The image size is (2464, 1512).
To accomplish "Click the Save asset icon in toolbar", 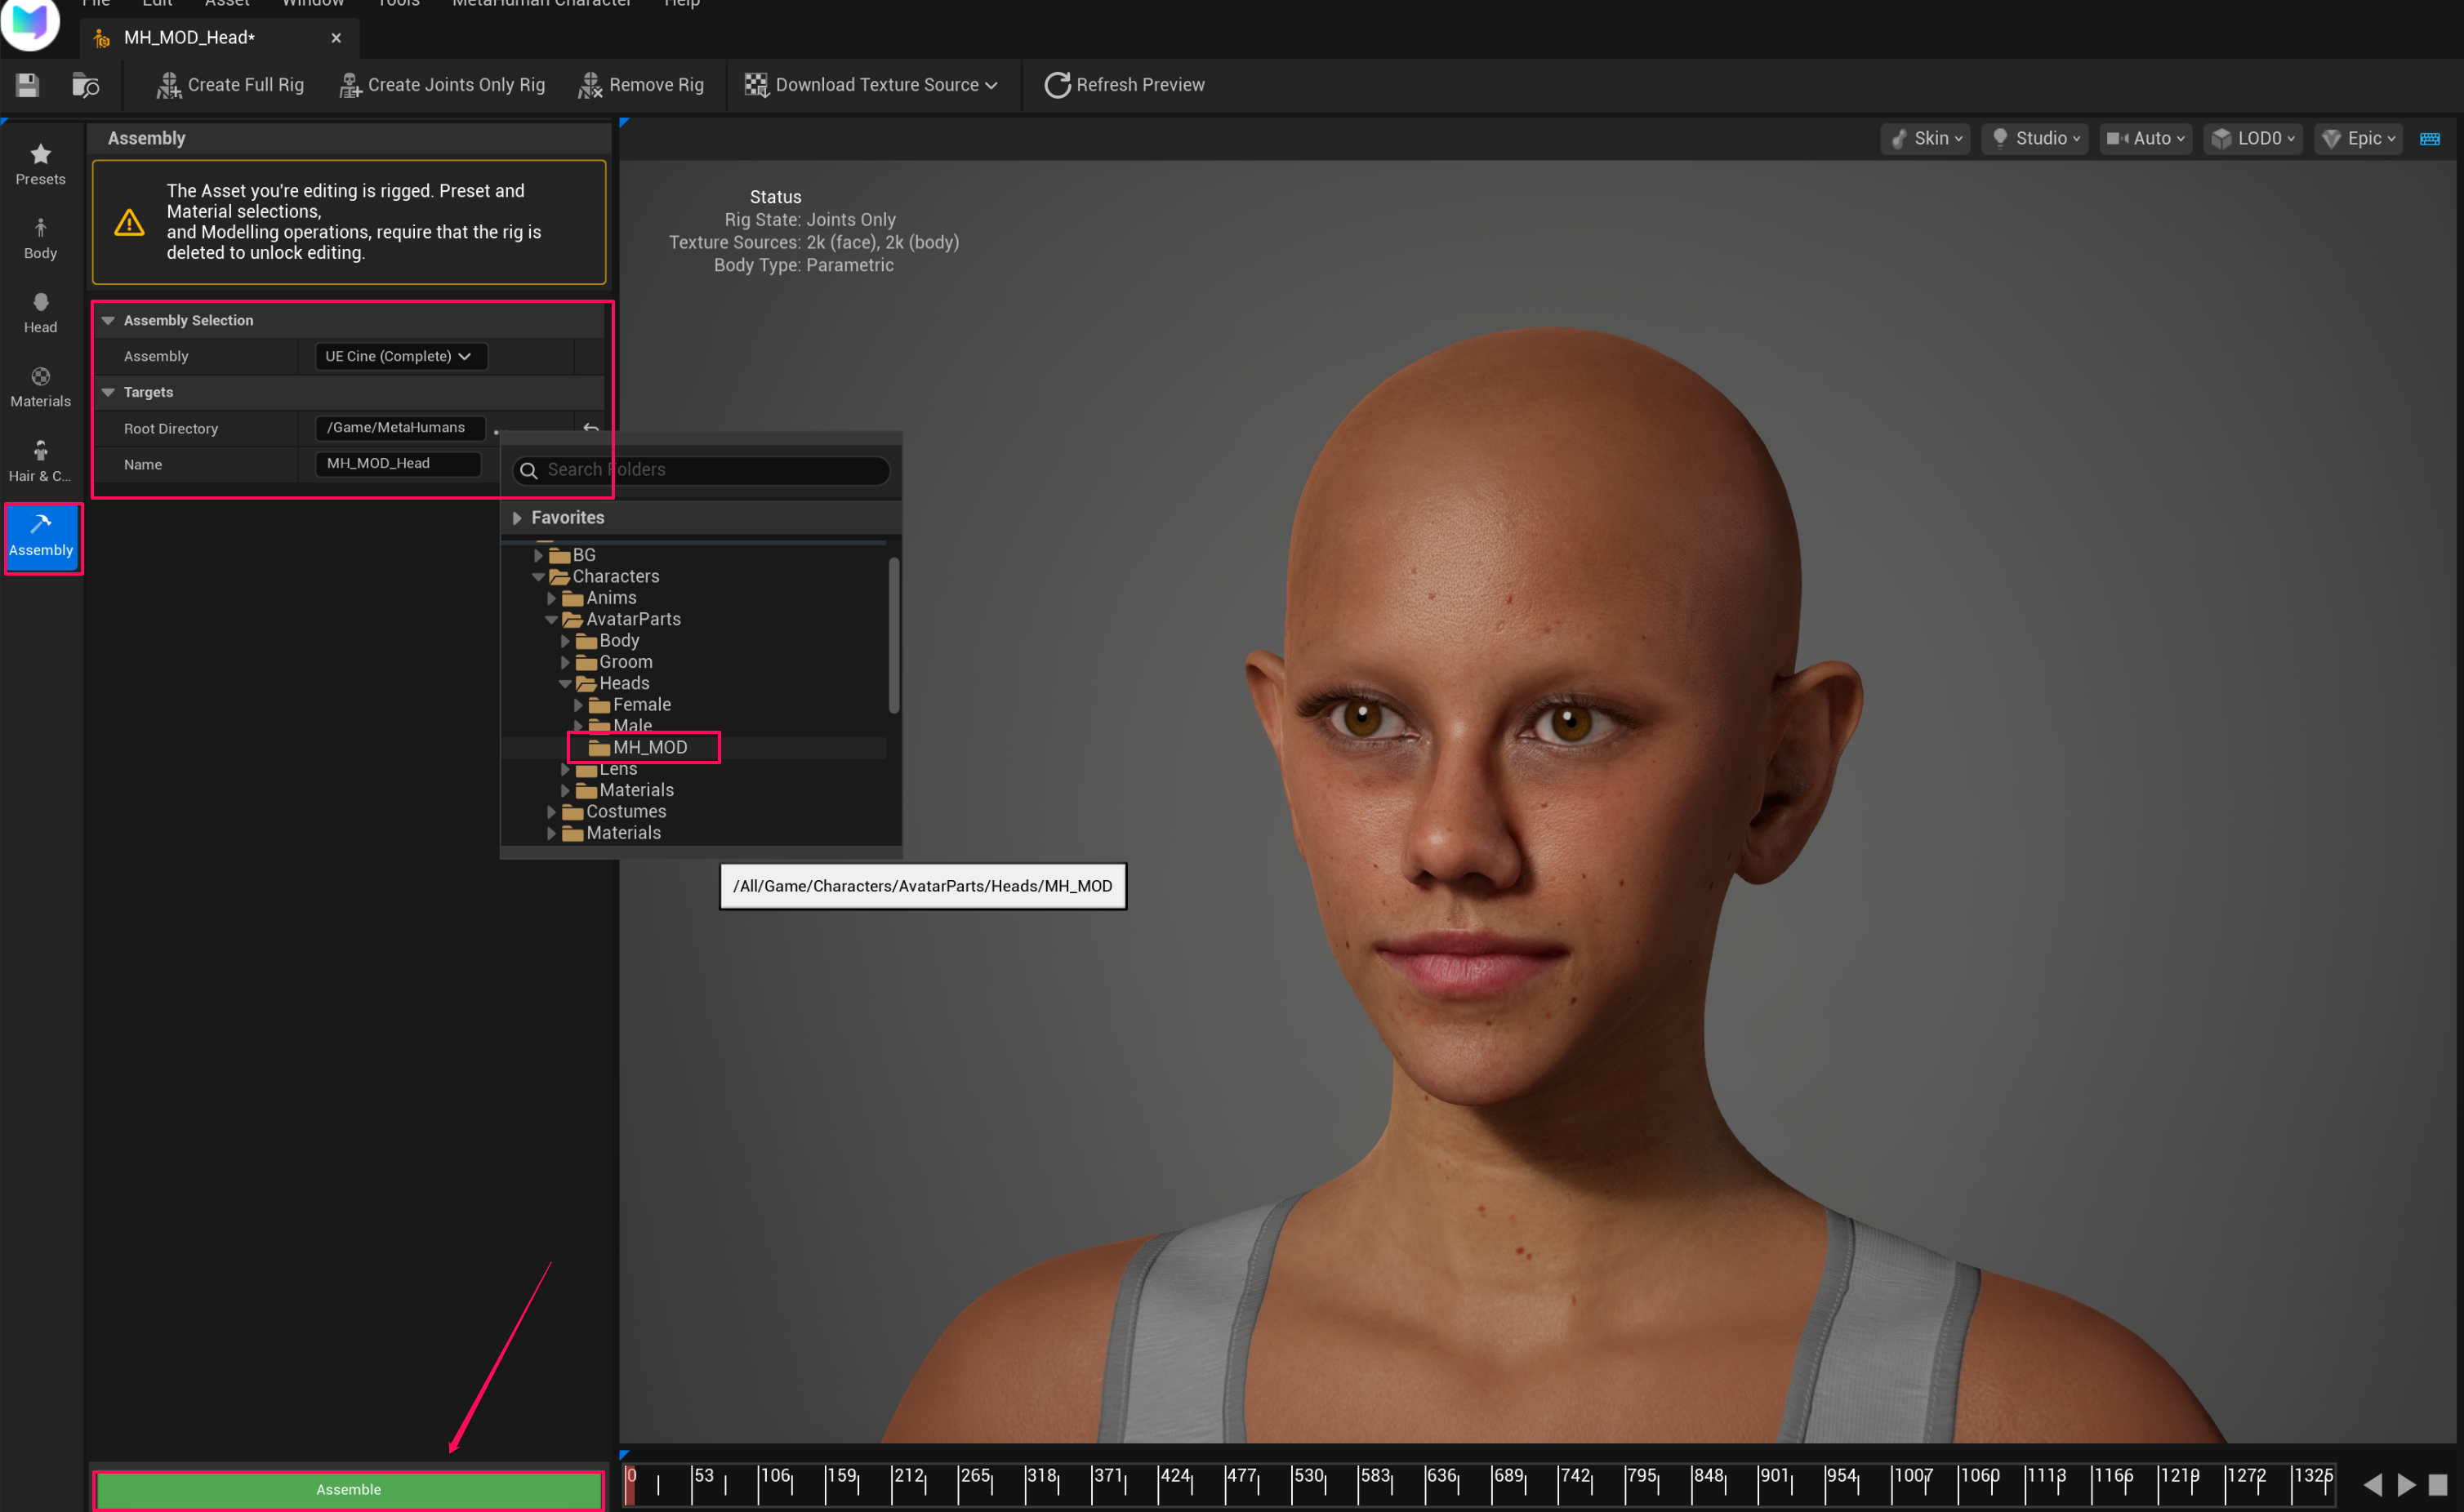I will pyautogui.click(x=27, y=85).
